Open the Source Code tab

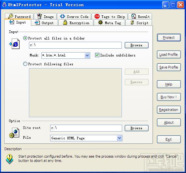(x=74, y=16)
